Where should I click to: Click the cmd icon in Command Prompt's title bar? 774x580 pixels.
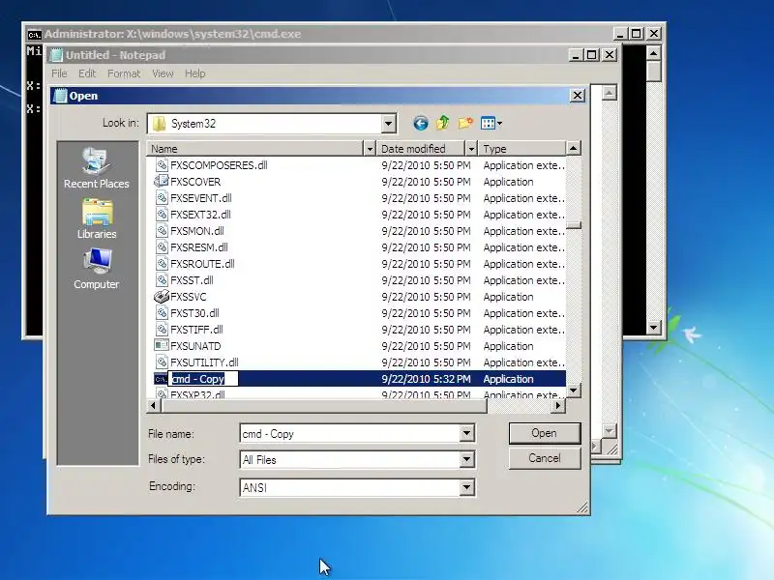click(x=34, y=34)
